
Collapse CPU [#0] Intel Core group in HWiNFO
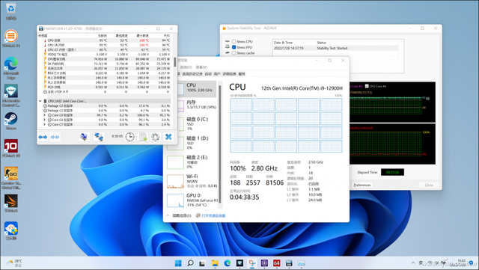(x=40, y=101)
